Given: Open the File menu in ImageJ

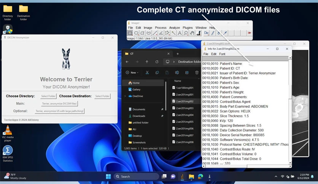Looking at the screenshot, I should pos(130,27).
